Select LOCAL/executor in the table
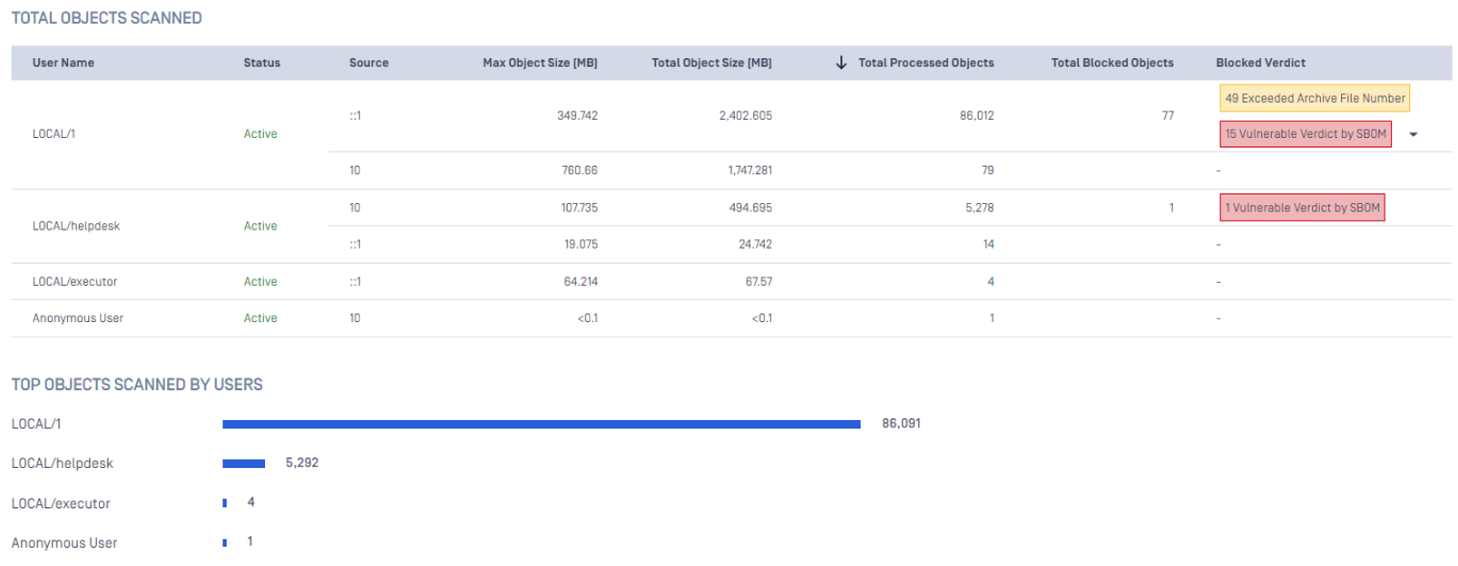The image size is (1458, 566). [74, 282]
